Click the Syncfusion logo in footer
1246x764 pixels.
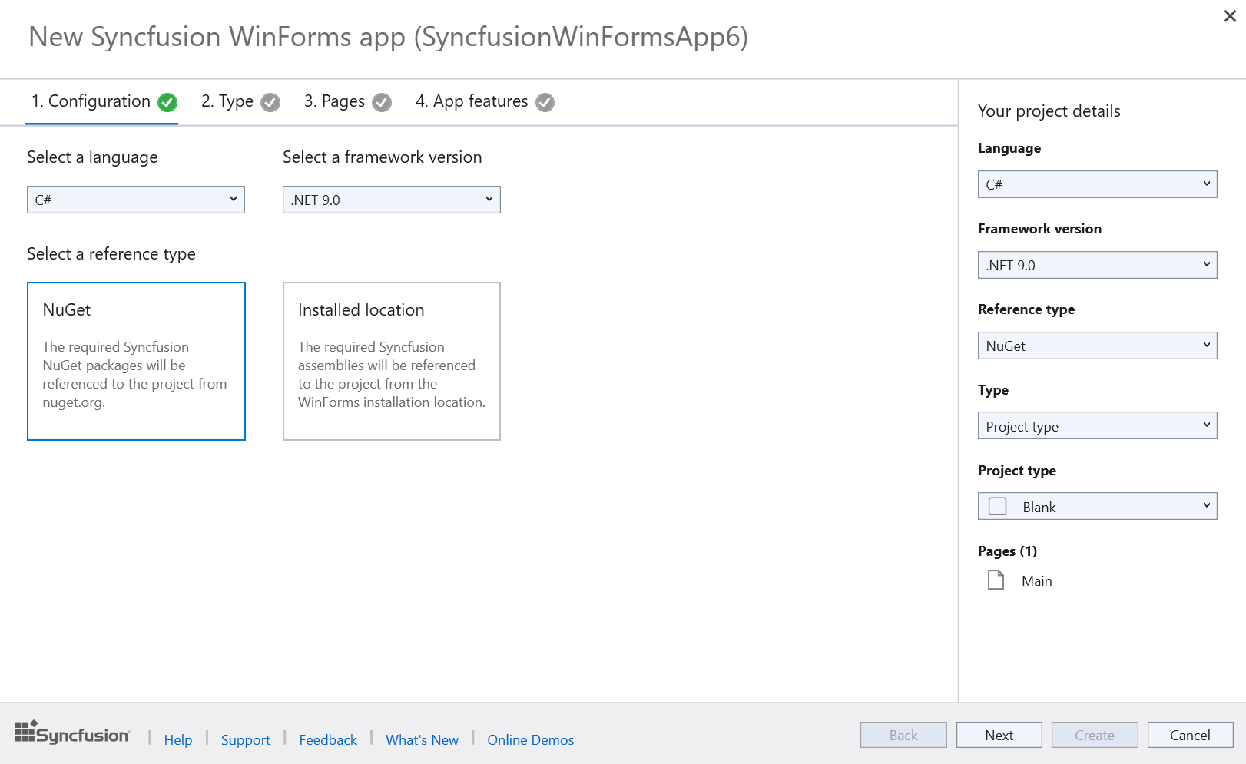pyautogui.click(x=73, y=734)
